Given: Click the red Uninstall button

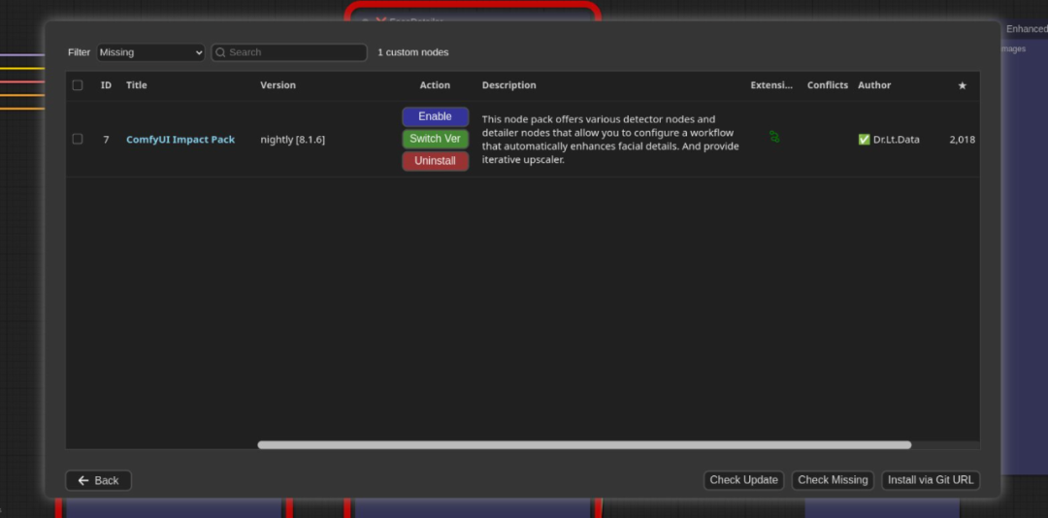Looking at the screenshot, I should point(435,160).
